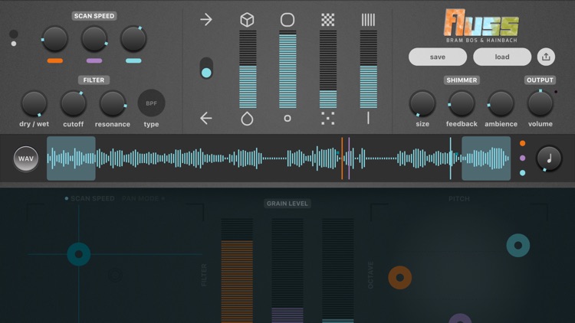575x323 pixels.
Task: Select the orange grain dot beside waveform
Action: [523, 143]
